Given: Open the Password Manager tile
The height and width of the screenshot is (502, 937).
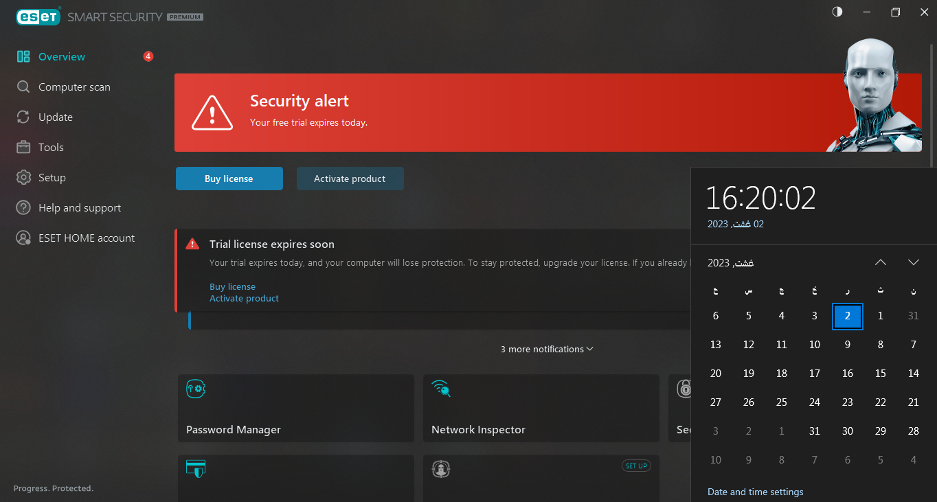Looking at the screenshot, I should coord(296,408).
